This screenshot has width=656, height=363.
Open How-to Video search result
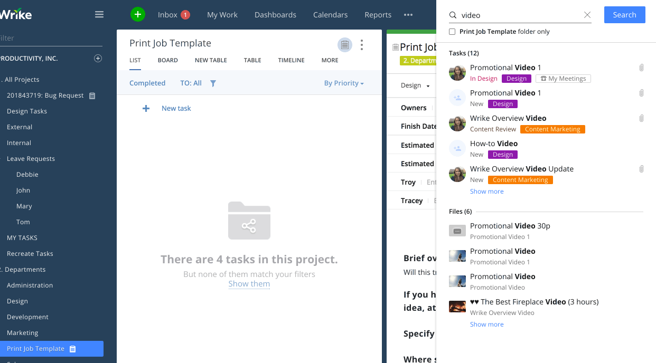point(494,144)
